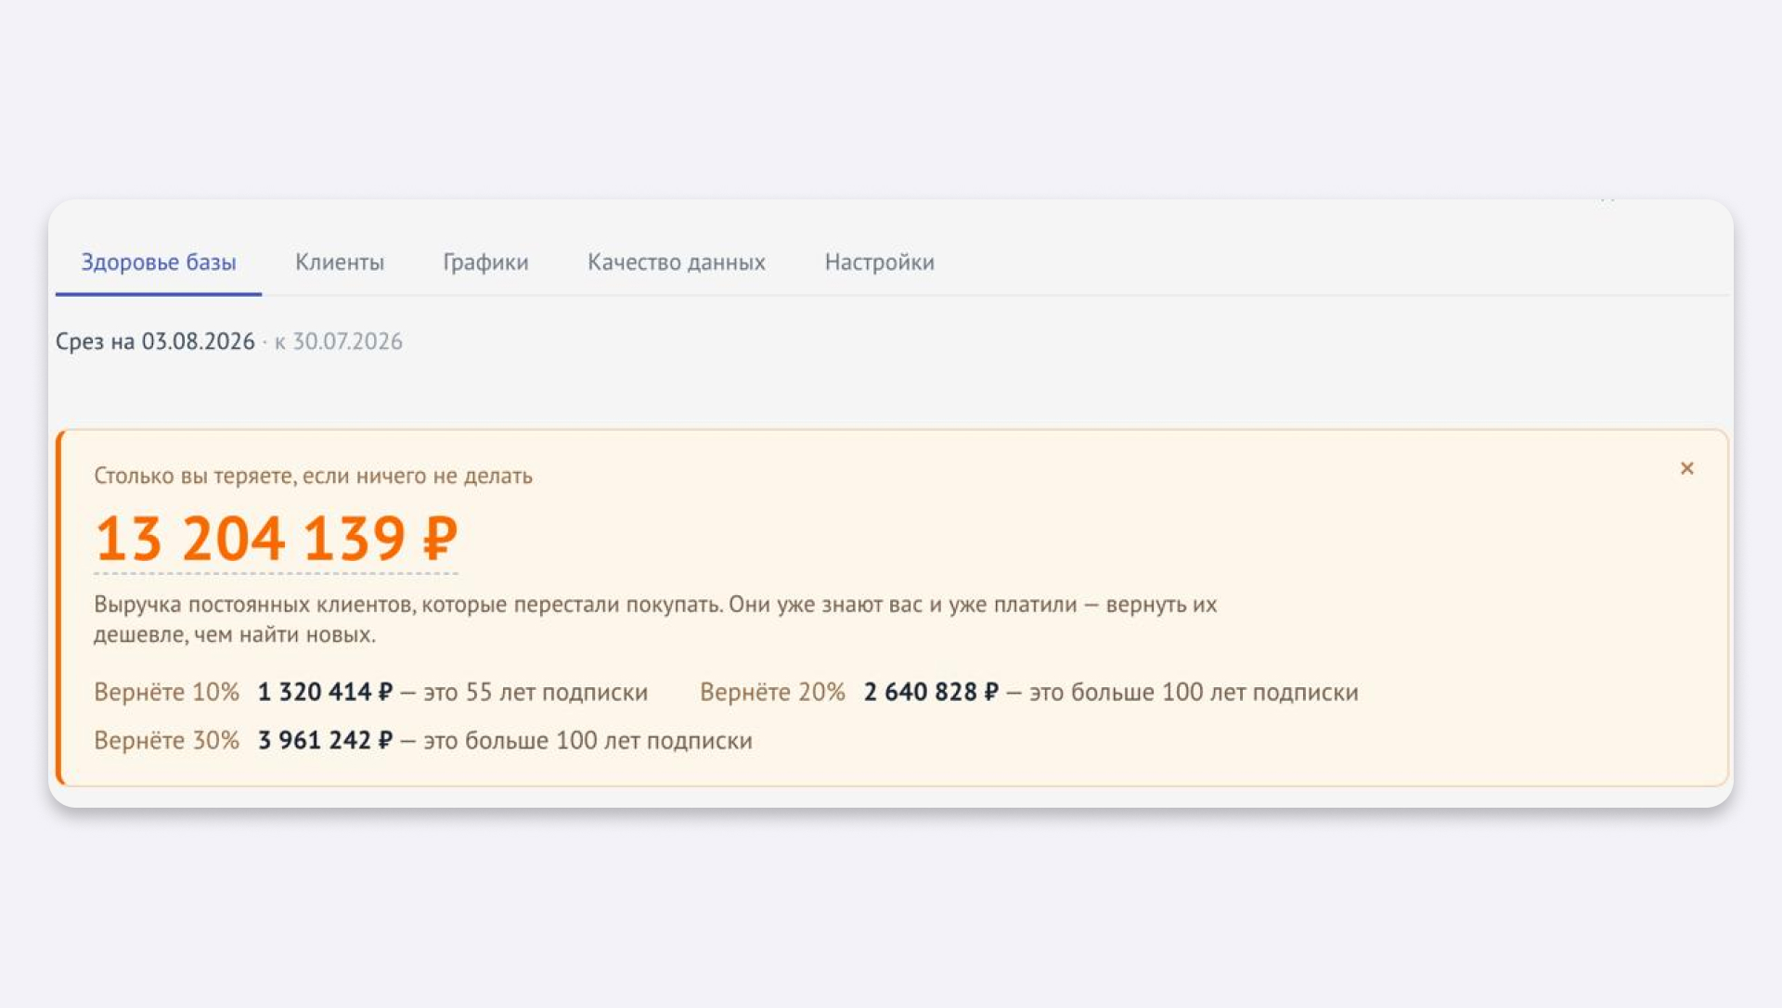Dismiss the orange lost-revenue banner
The width and height of the screenshot is (1782, 1008).
click(1686, 468)
